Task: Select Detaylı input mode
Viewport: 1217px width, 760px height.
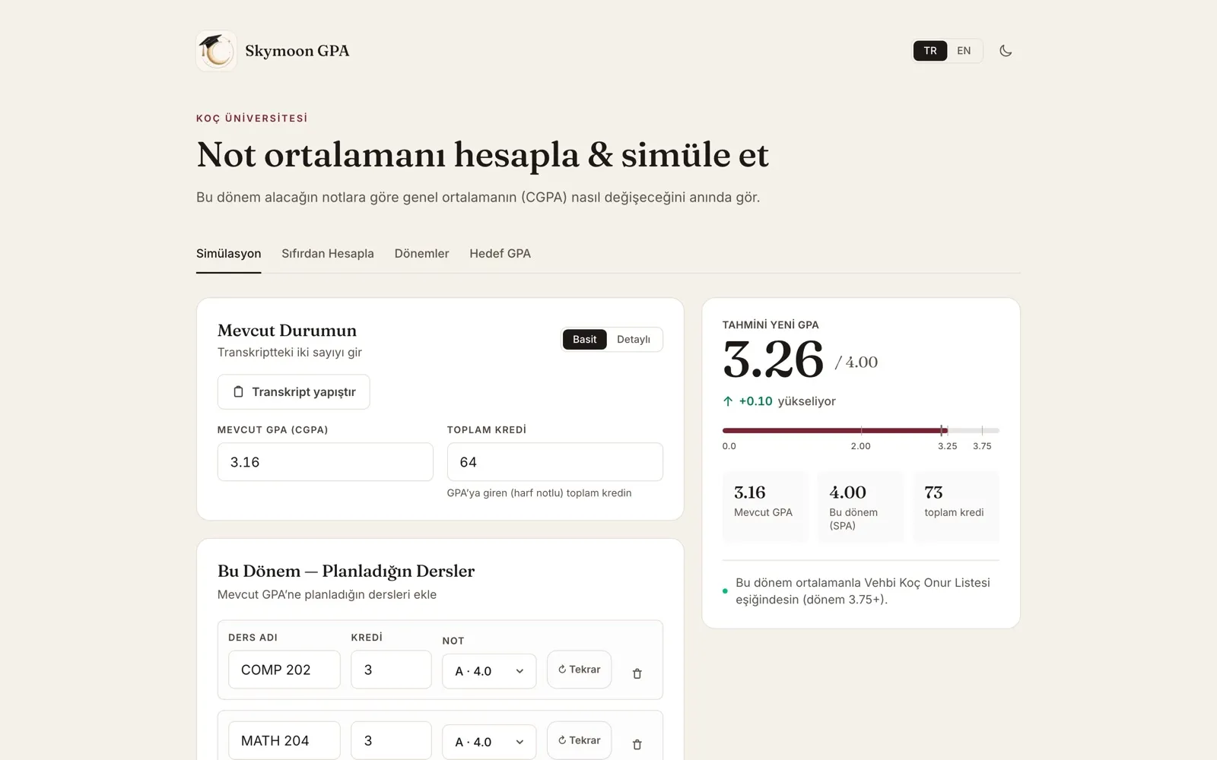Action: (634, 340)
